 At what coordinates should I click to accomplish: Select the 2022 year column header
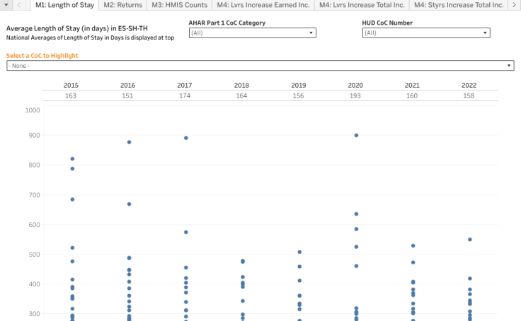(469, 86)
